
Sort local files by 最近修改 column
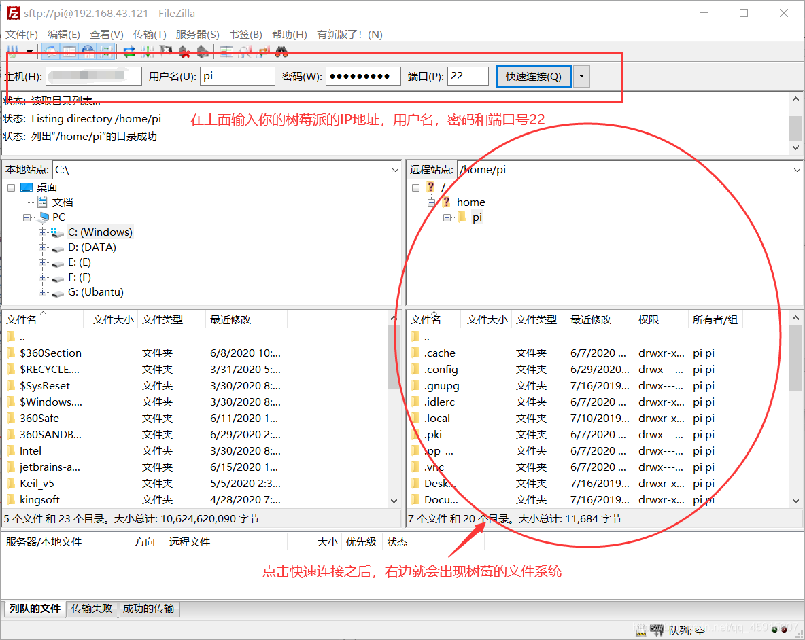click(246, 319)
